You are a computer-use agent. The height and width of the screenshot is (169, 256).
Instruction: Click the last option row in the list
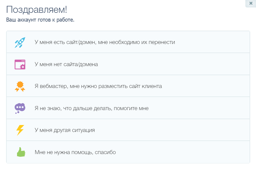click(128, 152)
